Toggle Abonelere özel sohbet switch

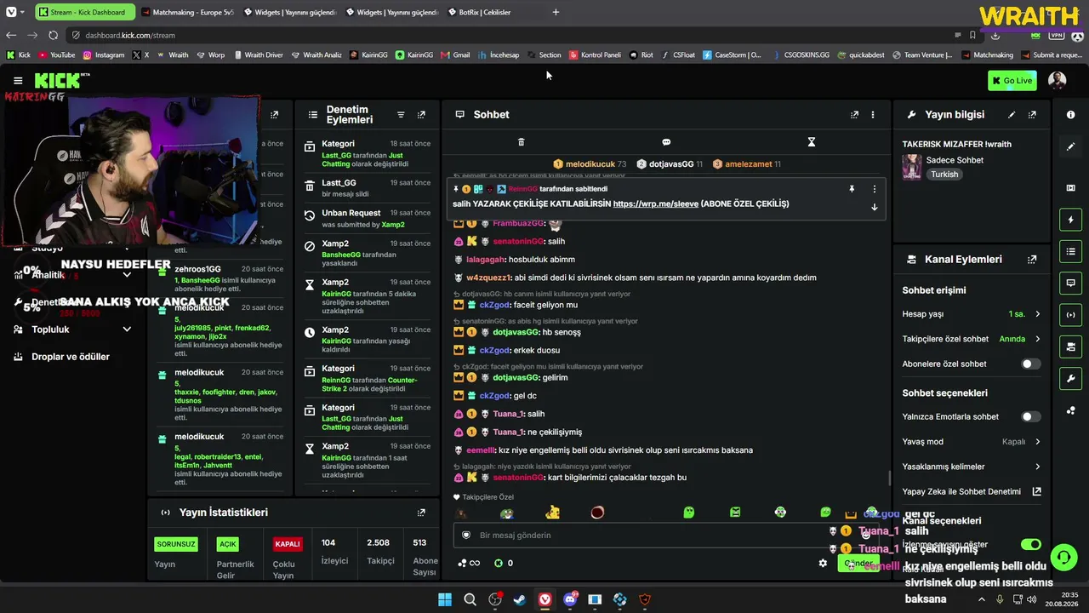pyautogui.click(x=1030, y=364)
